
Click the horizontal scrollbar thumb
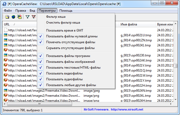[39, 104]
